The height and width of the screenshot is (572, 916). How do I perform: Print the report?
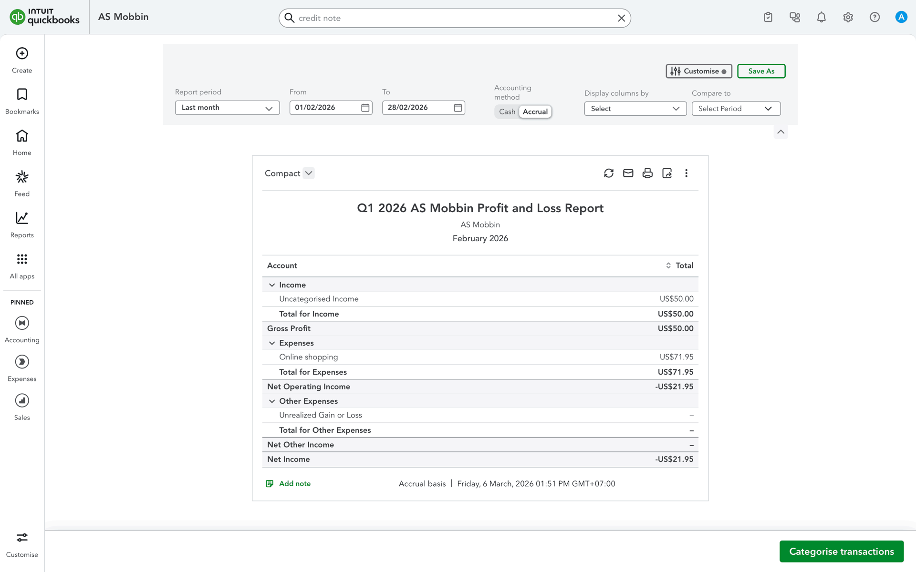[x=647, y=173]
